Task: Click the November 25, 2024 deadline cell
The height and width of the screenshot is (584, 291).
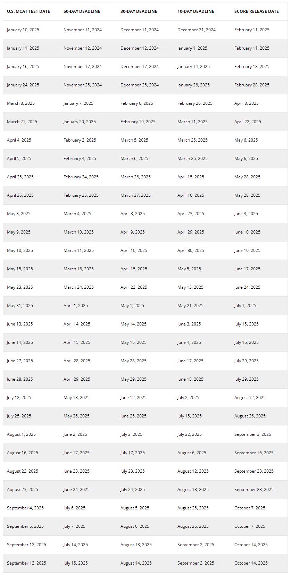Action: click(x=83, y=85)
